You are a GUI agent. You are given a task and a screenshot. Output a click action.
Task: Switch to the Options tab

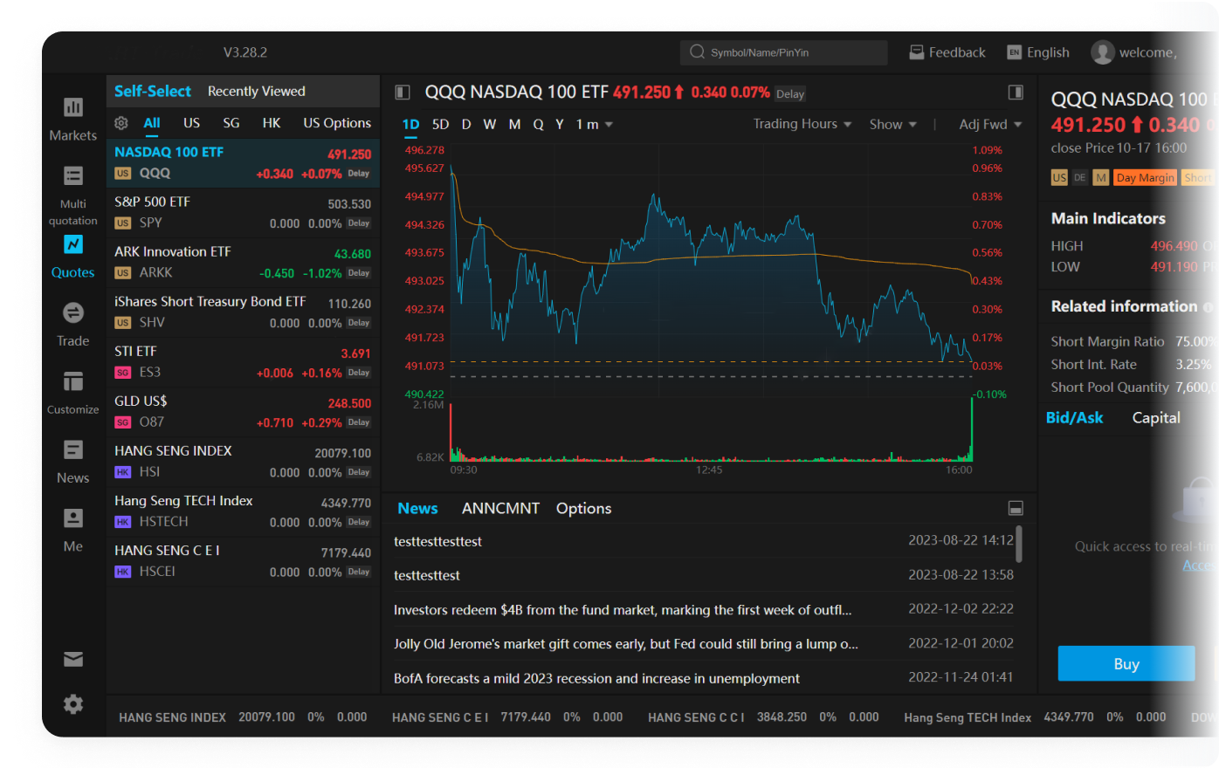click(x=584, y=508)
